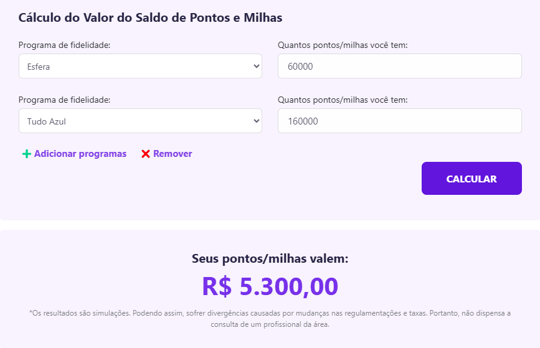Viewport: 540px width, 348px height.
Task: Expand the Tudo Azul dropdown chevron arrow
Action: 256,121
